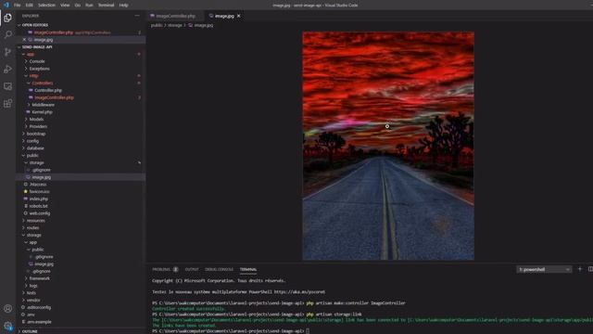Switch to the Output panel tab
Image resolution: width=593 pixels, height=334 pixels.
[x=192, y=269]
